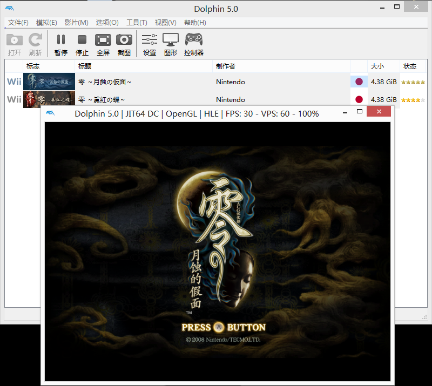Open settings via the 设置 icon
The image size is (432, 386).
150,44
